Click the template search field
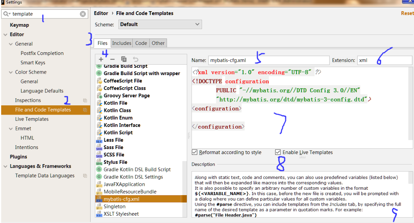This screenshot has width=414, height=223. (45, 14)
